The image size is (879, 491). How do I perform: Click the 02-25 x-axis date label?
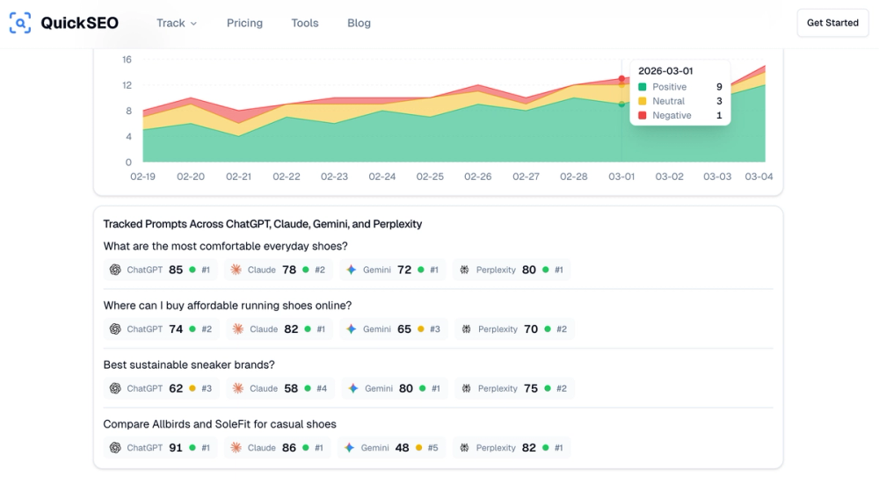[x=430, y=177]
